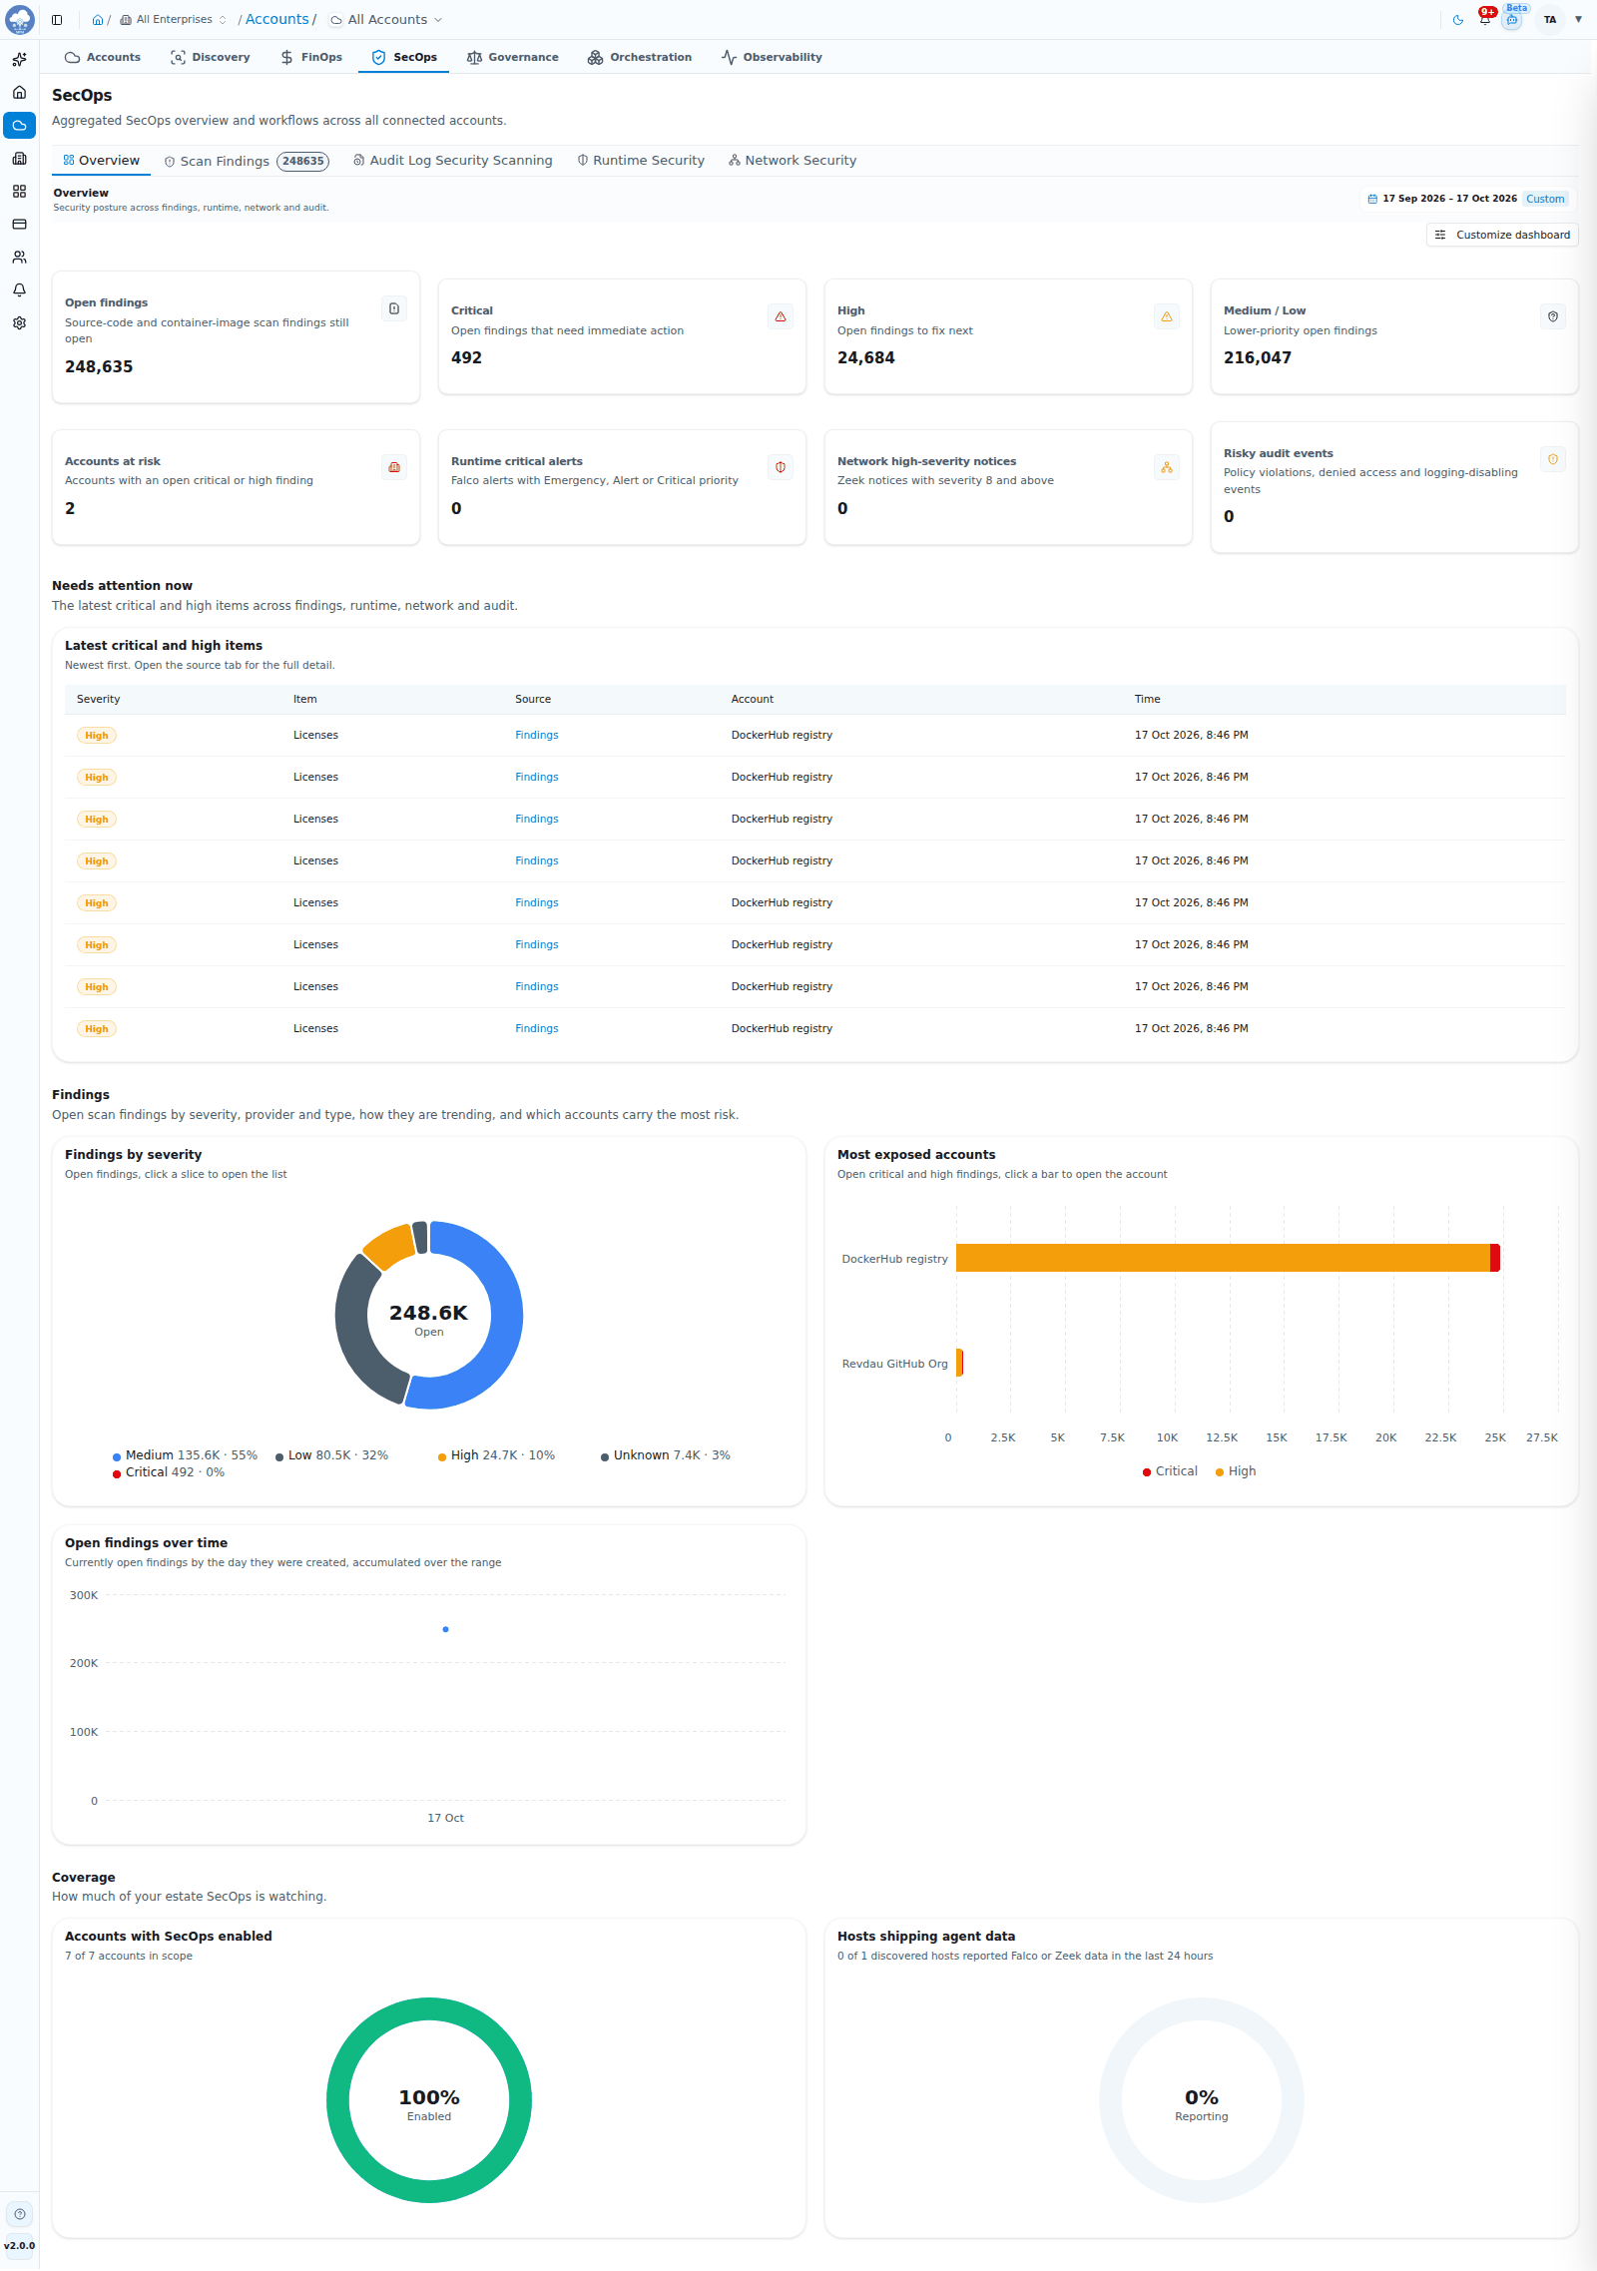Click the Accounts breadcrumb link

click(x=277, y=20)
